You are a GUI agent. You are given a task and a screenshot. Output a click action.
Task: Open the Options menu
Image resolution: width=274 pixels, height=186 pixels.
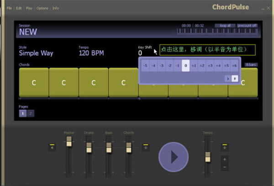click(x=42, y=8)
